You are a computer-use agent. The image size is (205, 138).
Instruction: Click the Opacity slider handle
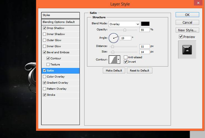[x=125, y=30]
